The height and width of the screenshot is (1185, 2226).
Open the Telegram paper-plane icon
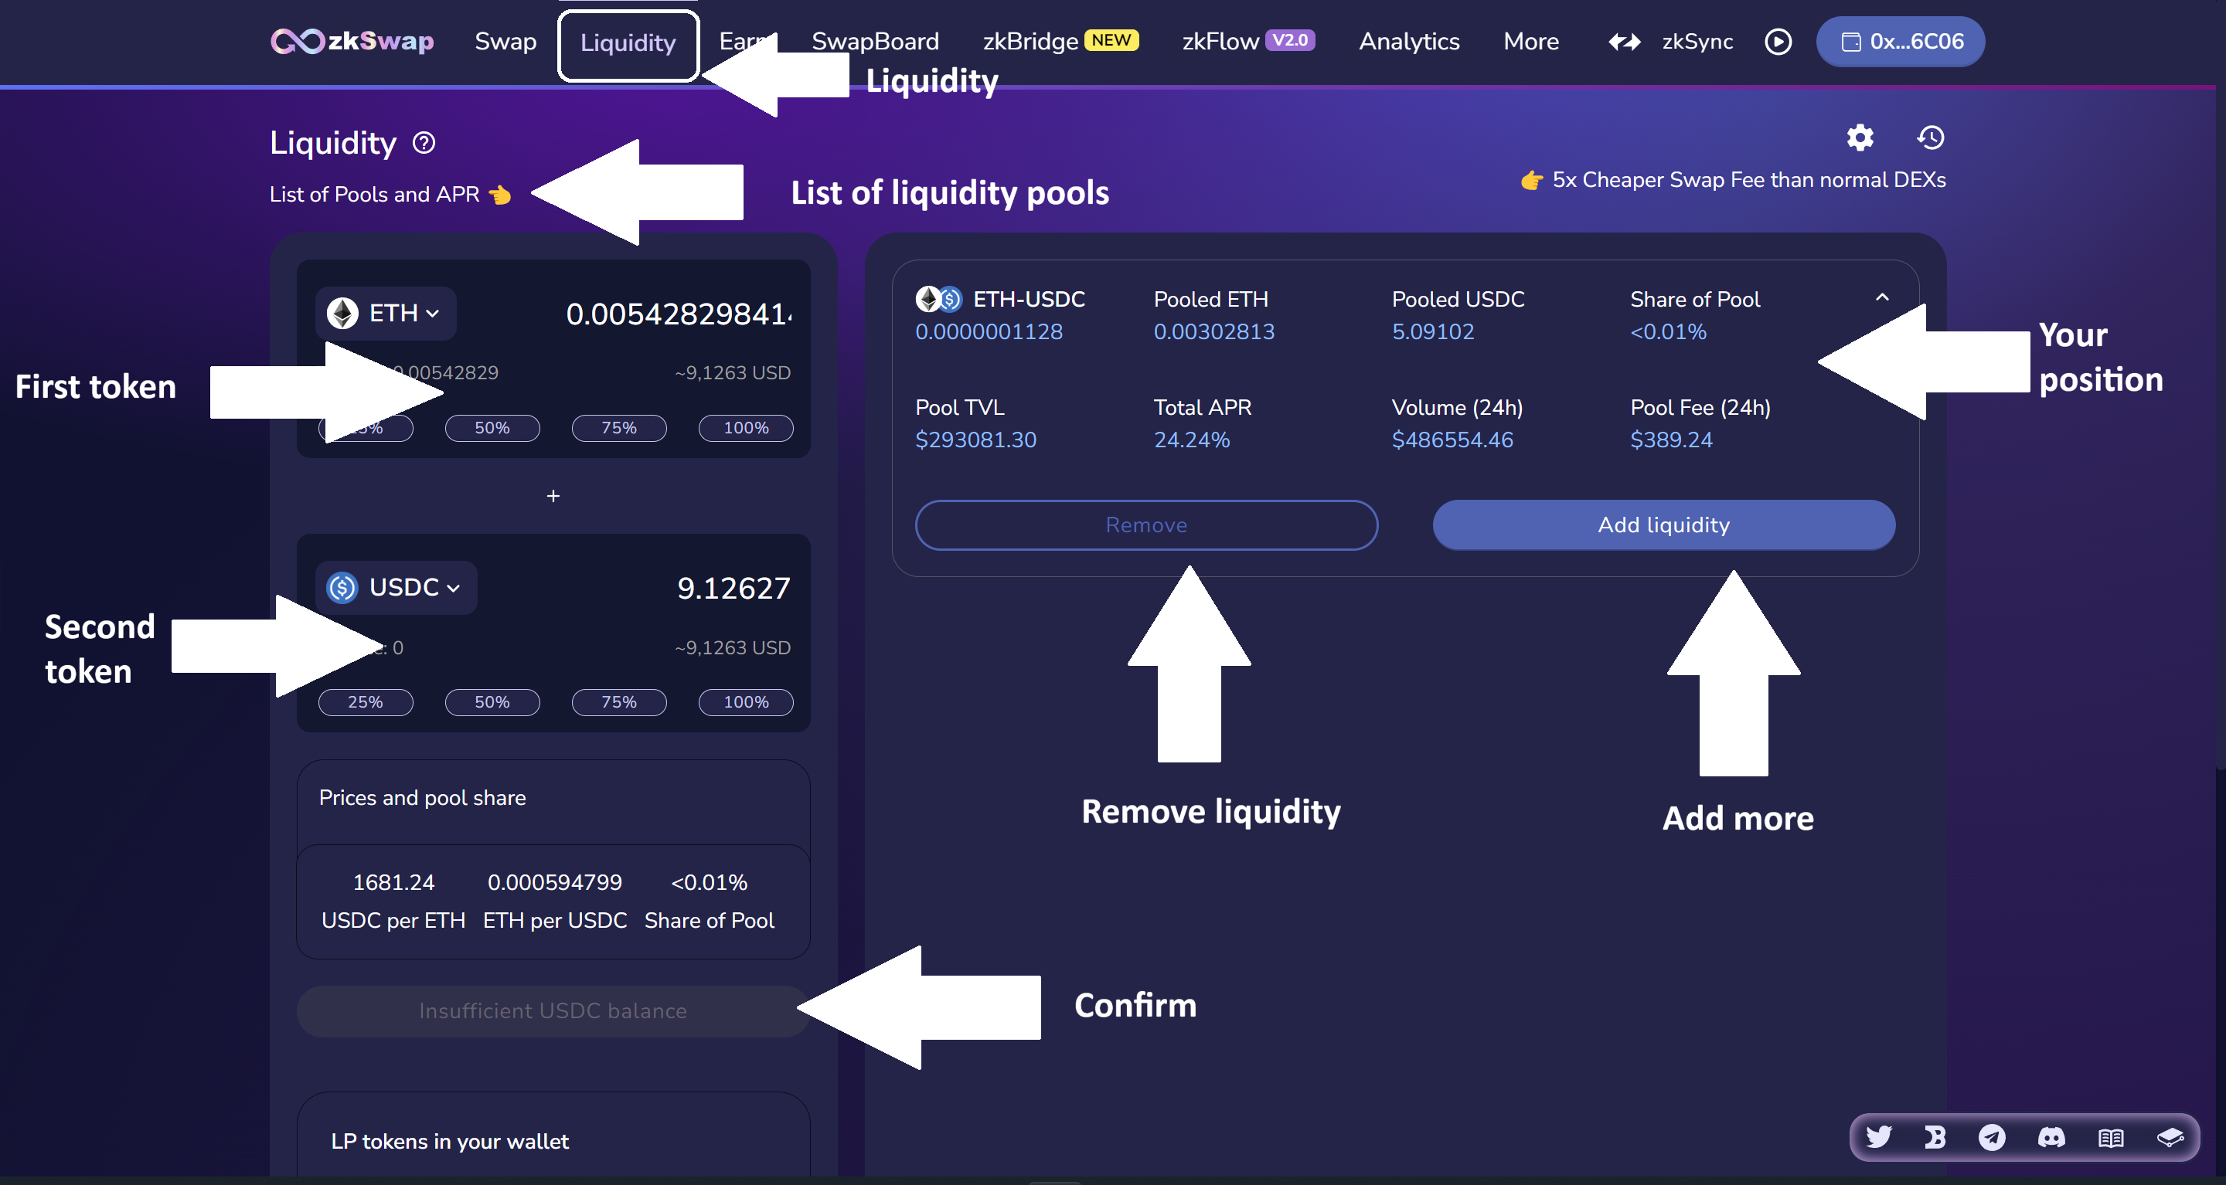(1992, 1136)
